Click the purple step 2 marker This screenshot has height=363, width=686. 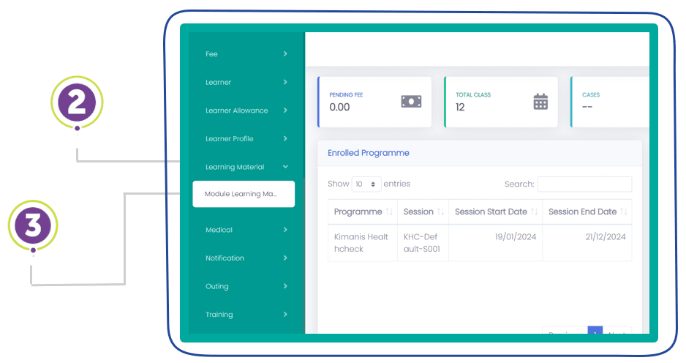(77, 103)
